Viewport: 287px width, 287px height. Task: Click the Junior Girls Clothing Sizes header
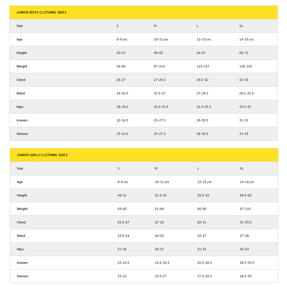pyautogui.click(x=42, y=155)
